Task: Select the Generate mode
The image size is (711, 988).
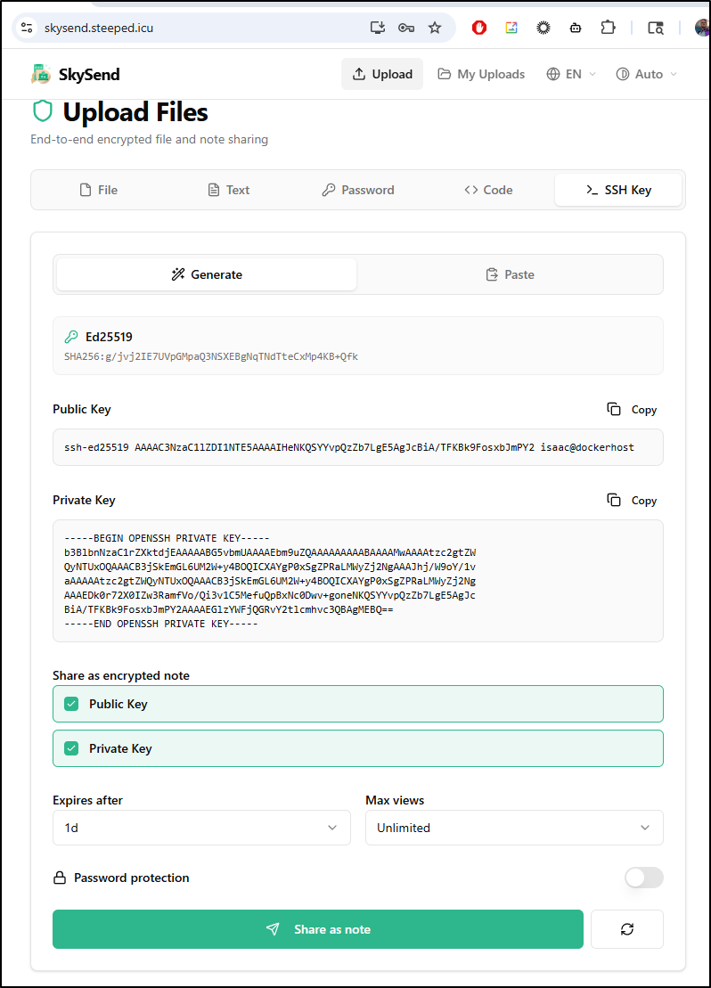Action: pos(207,274)
